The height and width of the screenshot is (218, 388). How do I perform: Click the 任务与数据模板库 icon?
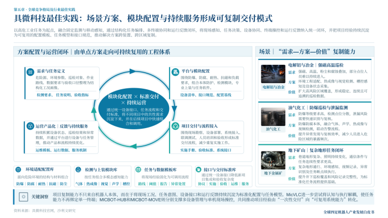pos(139,170)
